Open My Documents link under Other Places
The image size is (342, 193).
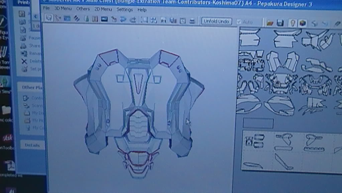[x=33, y=113]
